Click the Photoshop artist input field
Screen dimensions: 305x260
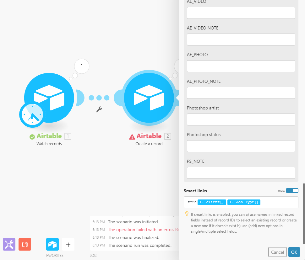tap(241, 119)
